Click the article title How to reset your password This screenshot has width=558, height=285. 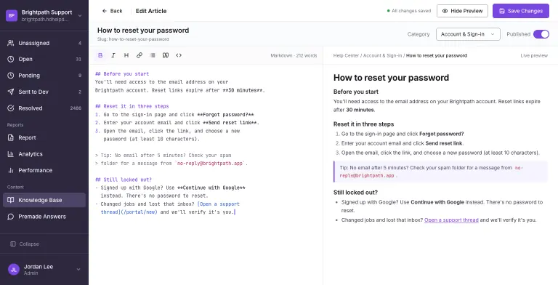pyautogui.click(x=143, y=31)
